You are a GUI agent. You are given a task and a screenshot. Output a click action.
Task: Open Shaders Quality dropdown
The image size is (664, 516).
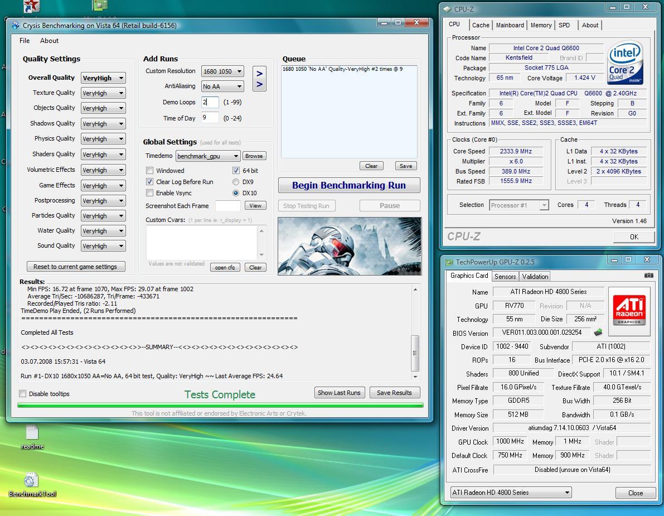click(103, 155)
